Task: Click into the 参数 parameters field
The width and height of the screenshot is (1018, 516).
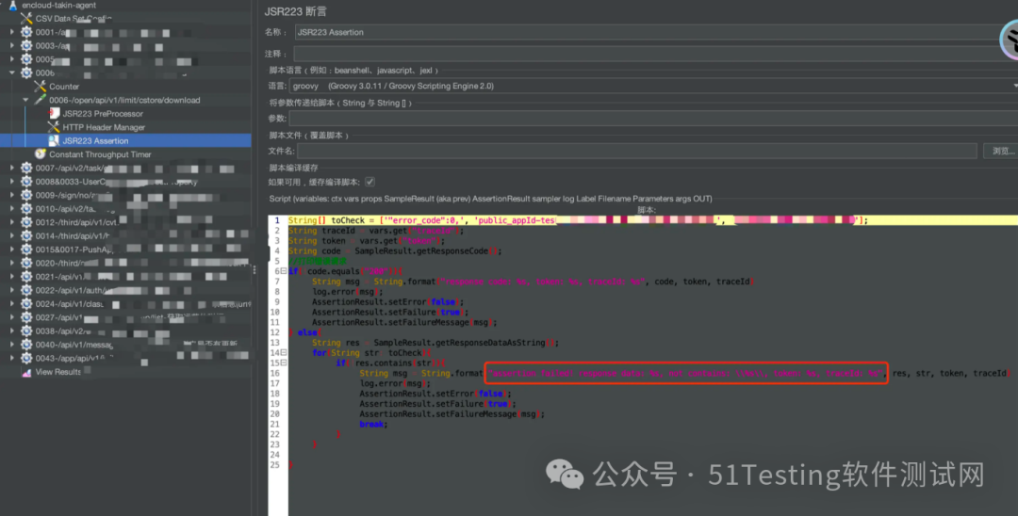Action: 653,118
